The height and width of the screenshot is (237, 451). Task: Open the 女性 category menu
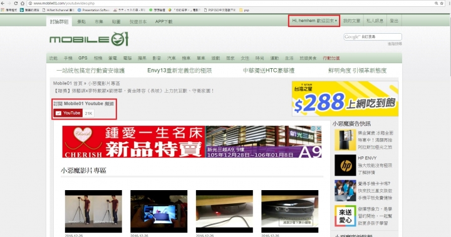pos(245,58)
